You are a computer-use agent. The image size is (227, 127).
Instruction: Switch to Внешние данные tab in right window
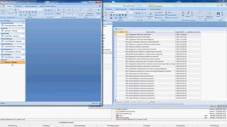[x=121, y=9]
